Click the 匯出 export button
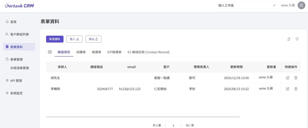The width and height of the screenshot is (308, 128). click(x=93, y=39)
